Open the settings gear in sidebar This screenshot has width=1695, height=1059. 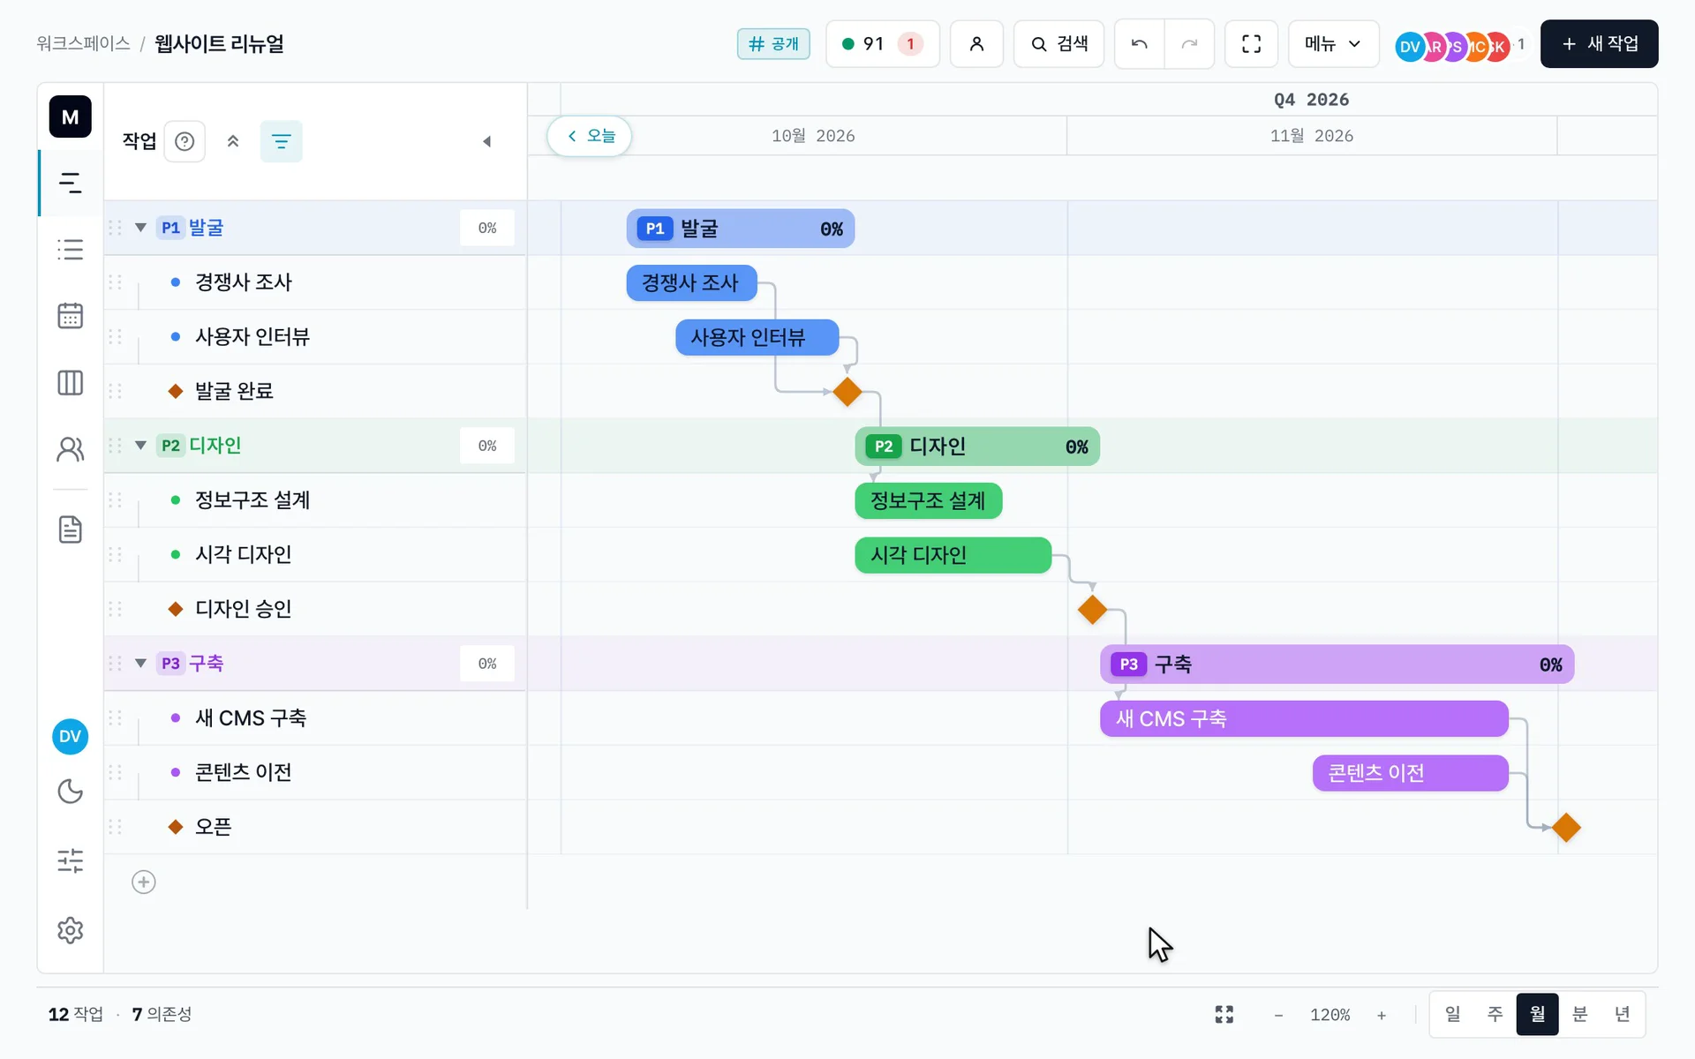70,929
